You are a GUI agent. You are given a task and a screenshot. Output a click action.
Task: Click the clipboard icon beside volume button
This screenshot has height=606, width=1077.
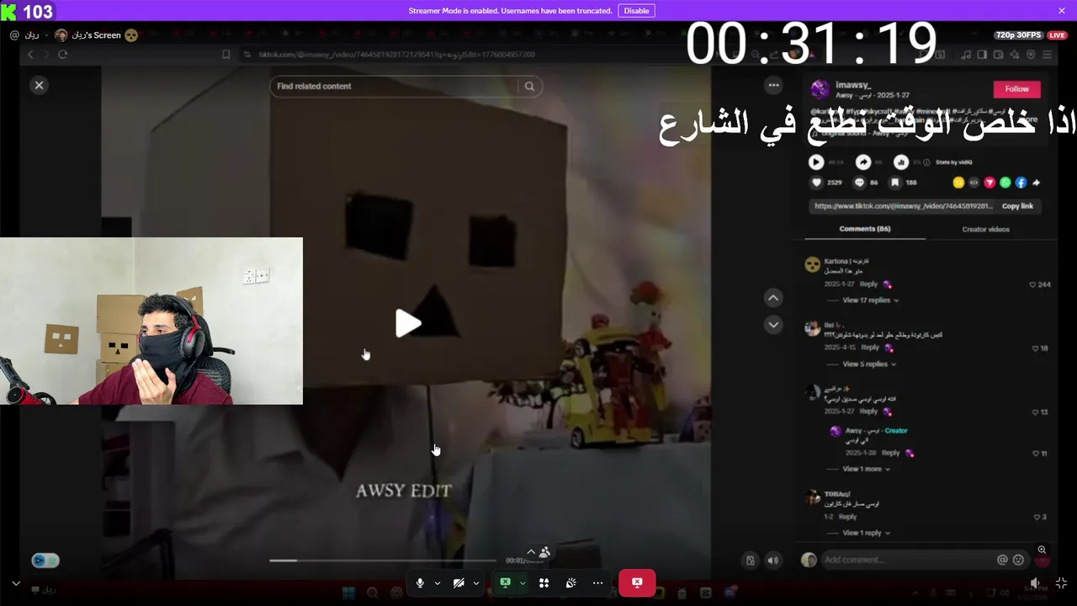click(x=751, y=561)
